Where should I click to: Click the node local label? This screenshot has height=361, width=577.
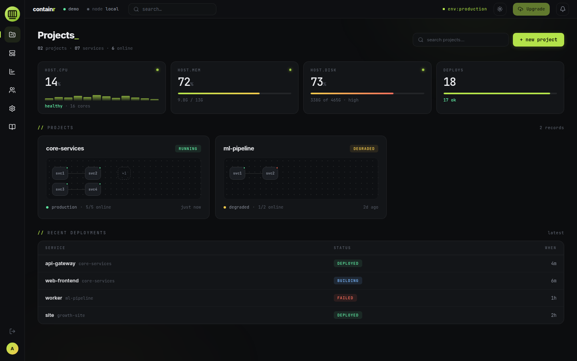click(x=103, y=9)
